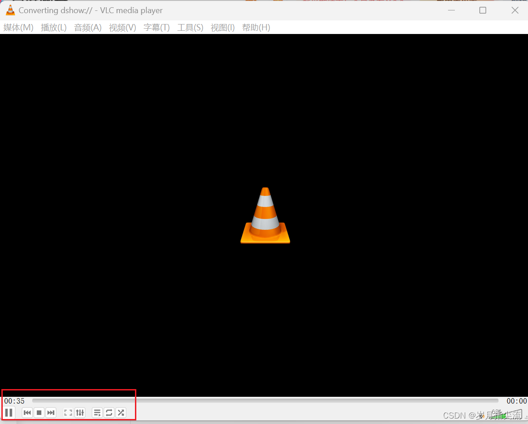Jump to the previous media item
This screenshot has height=424, width=528.
(x=27, y=413)
